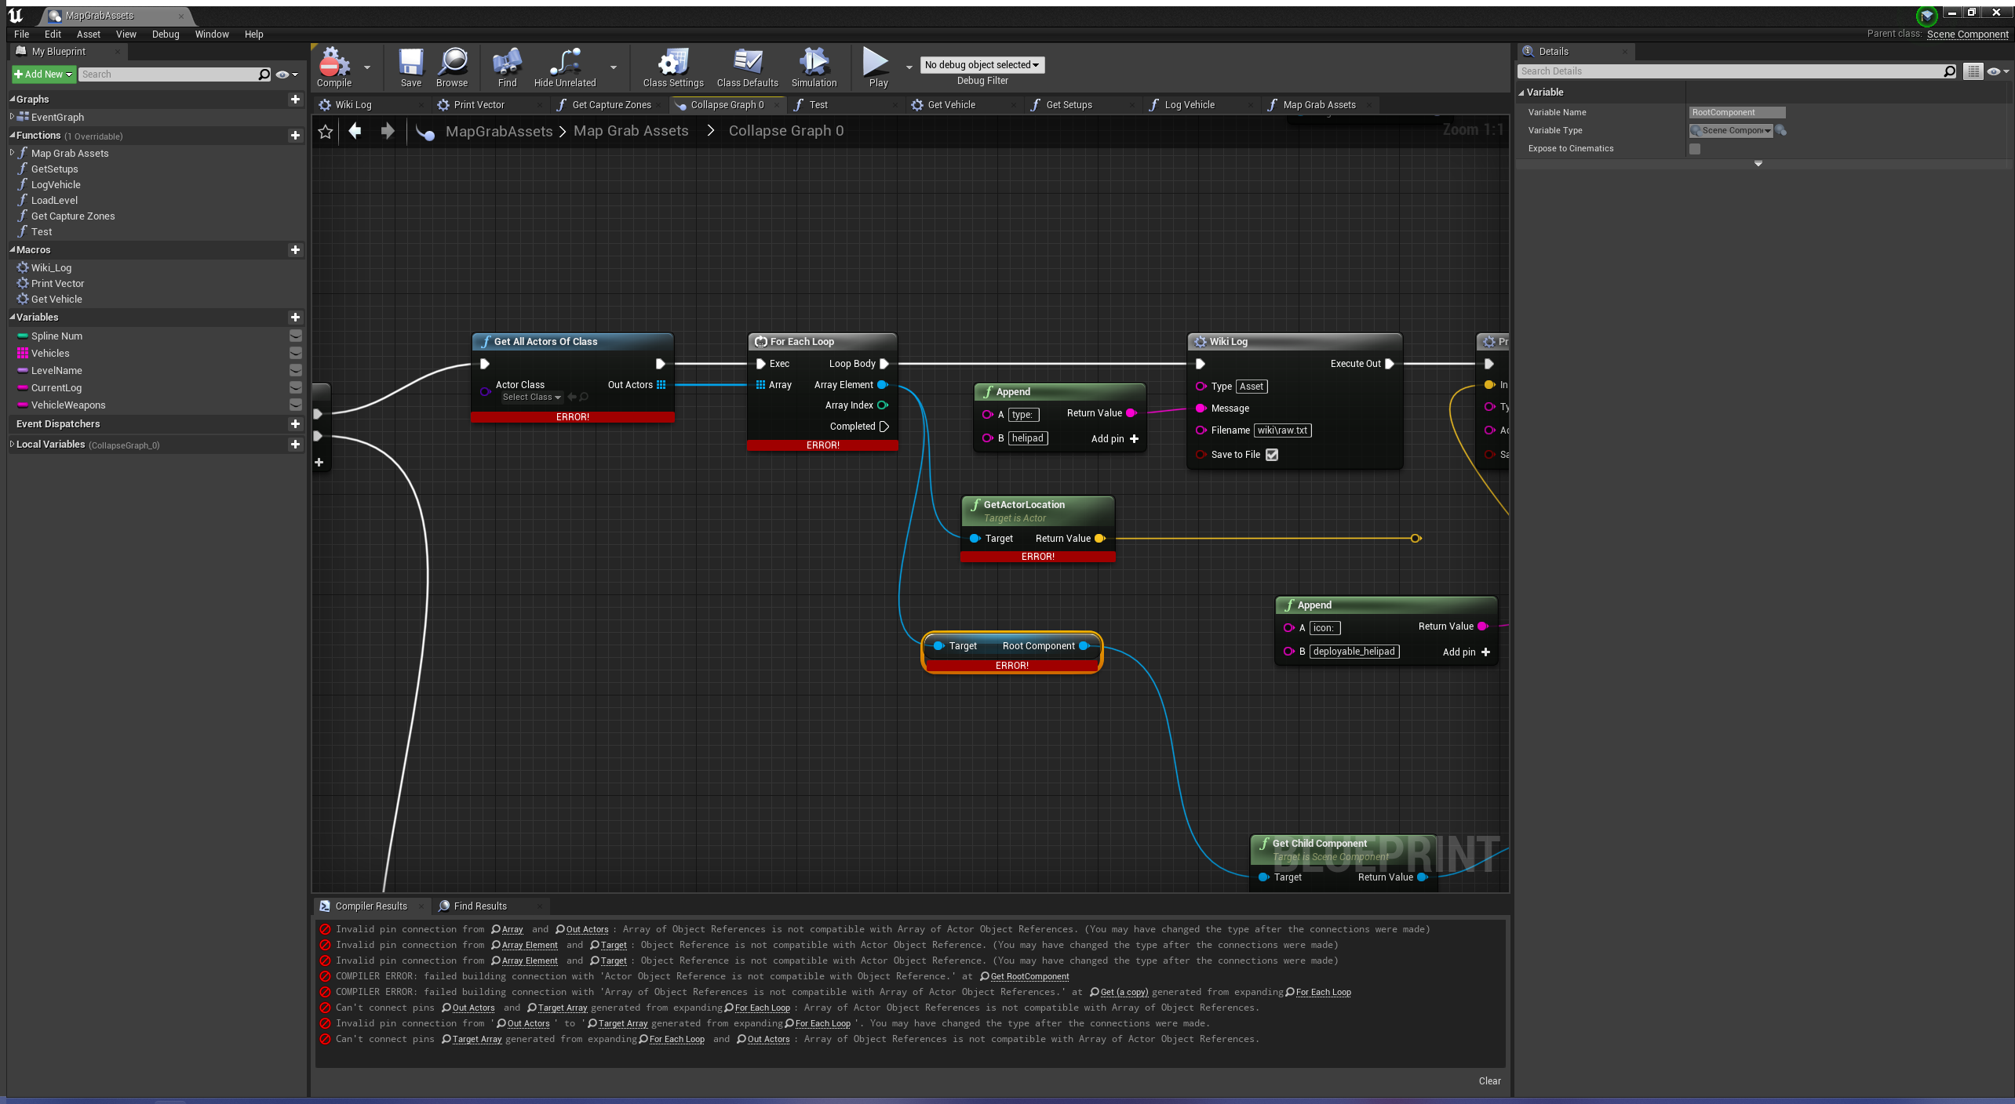2015x1104 pixels.
Task: Switch to the Find Results tab
Action: [479, 906]
